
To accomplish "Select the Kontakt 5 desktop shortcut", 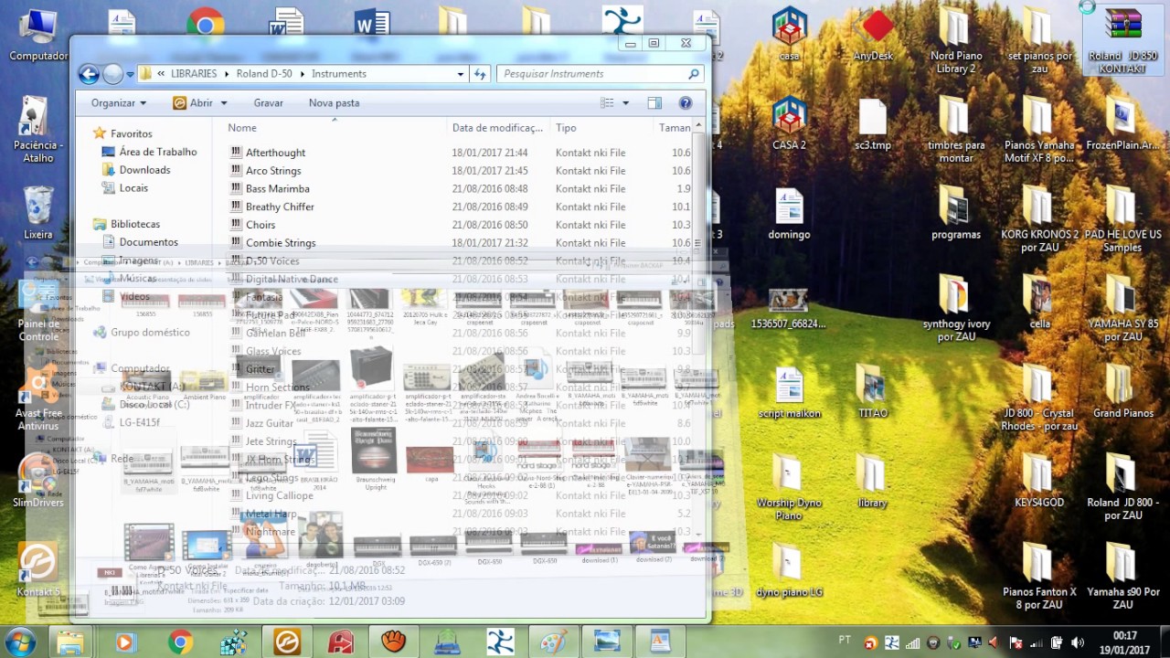I will click(x=38, y=570).
